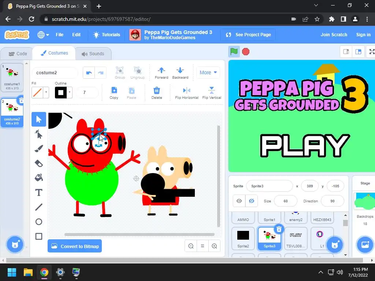Click the Choose a Sprite button
The height and width of the screenshot is (281, 375).
335,244
